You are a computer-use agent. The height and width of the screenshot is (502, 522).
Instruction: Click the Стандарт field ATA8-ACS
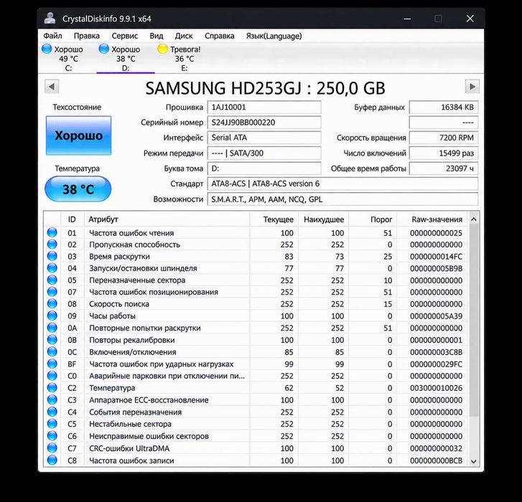coord(343,184)
